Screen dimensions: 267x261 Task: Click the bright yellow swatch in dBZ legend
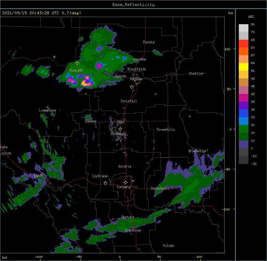[x=243, y=67]
